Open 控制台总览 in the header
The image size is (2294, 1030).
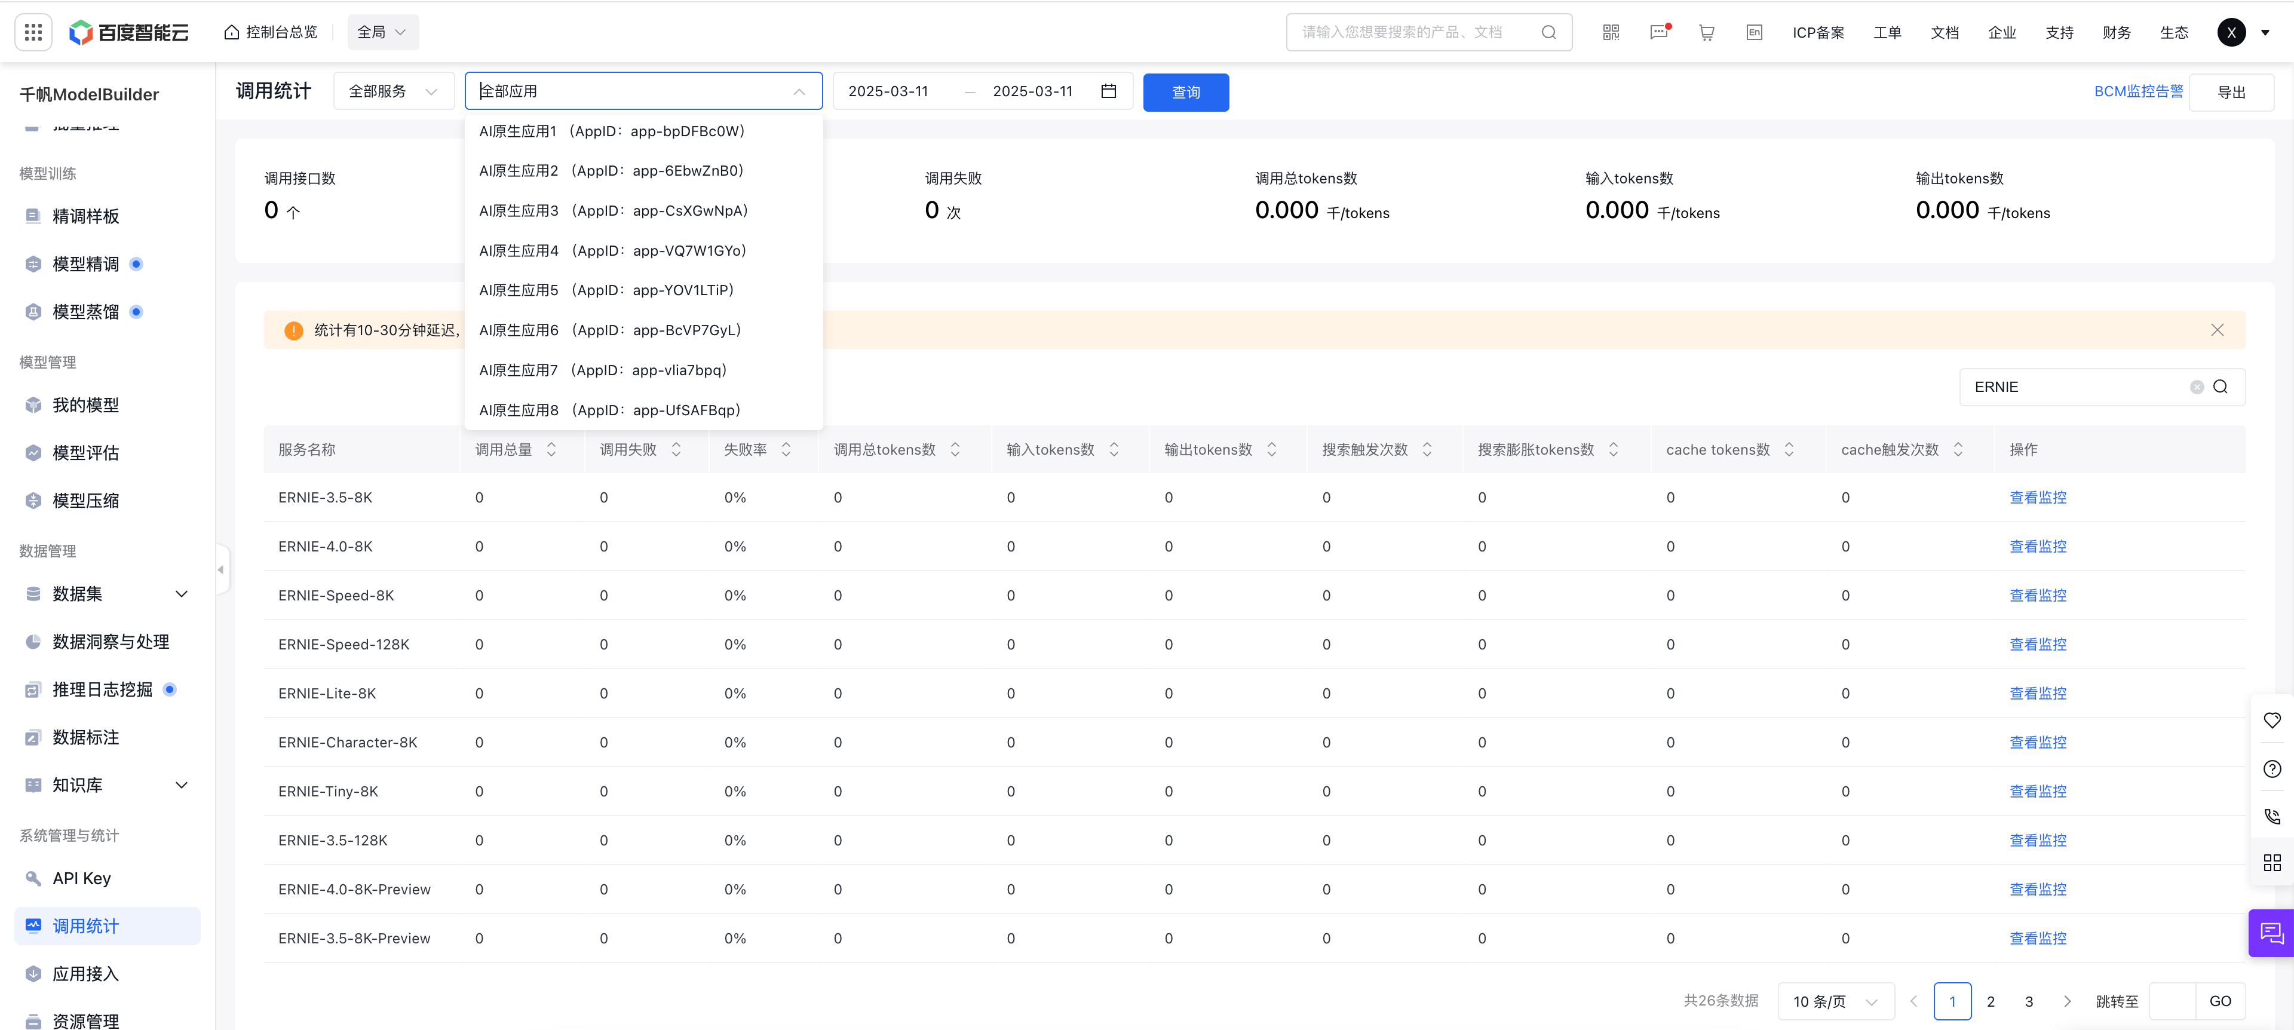(271, 32)
